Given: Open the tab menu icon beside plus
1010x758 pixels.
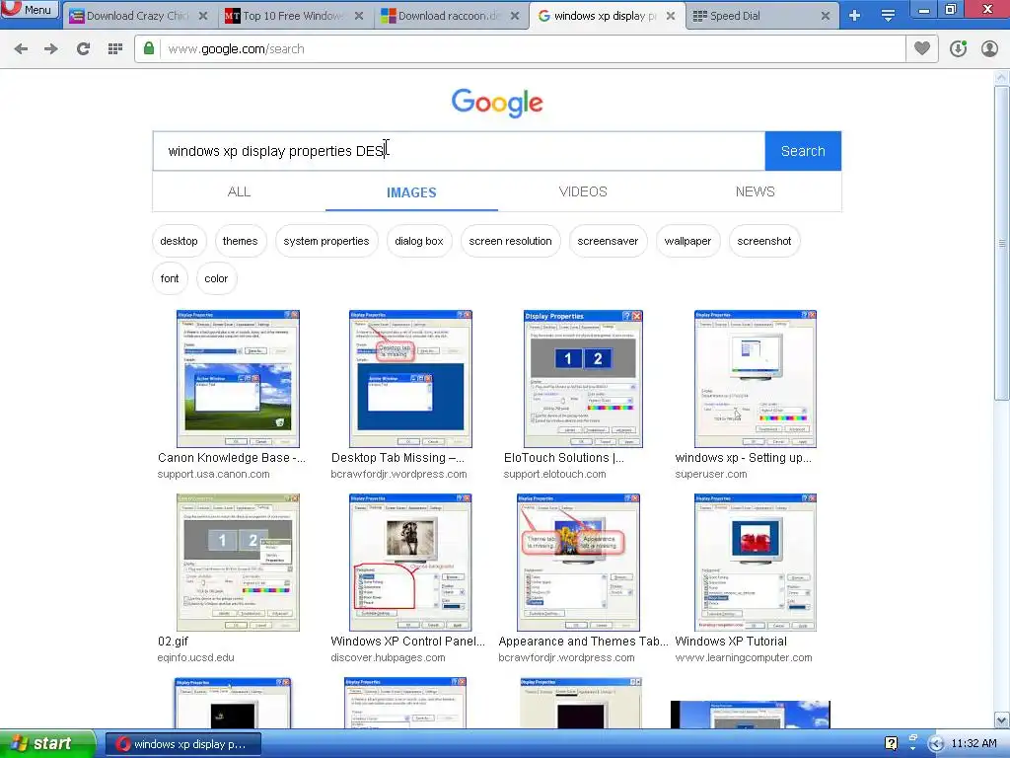Looking at the screenshot, I should [x=888, y=16].
